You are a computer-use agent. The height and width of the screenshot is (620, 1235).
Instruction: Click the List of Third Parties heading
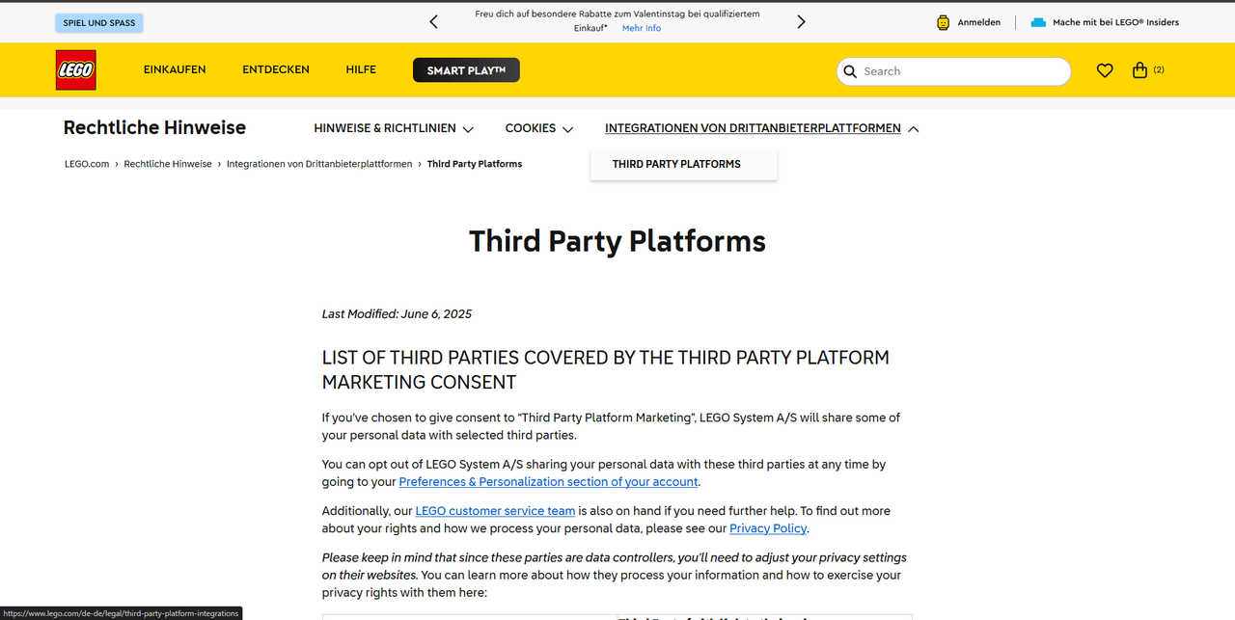[x=606, y=369]
